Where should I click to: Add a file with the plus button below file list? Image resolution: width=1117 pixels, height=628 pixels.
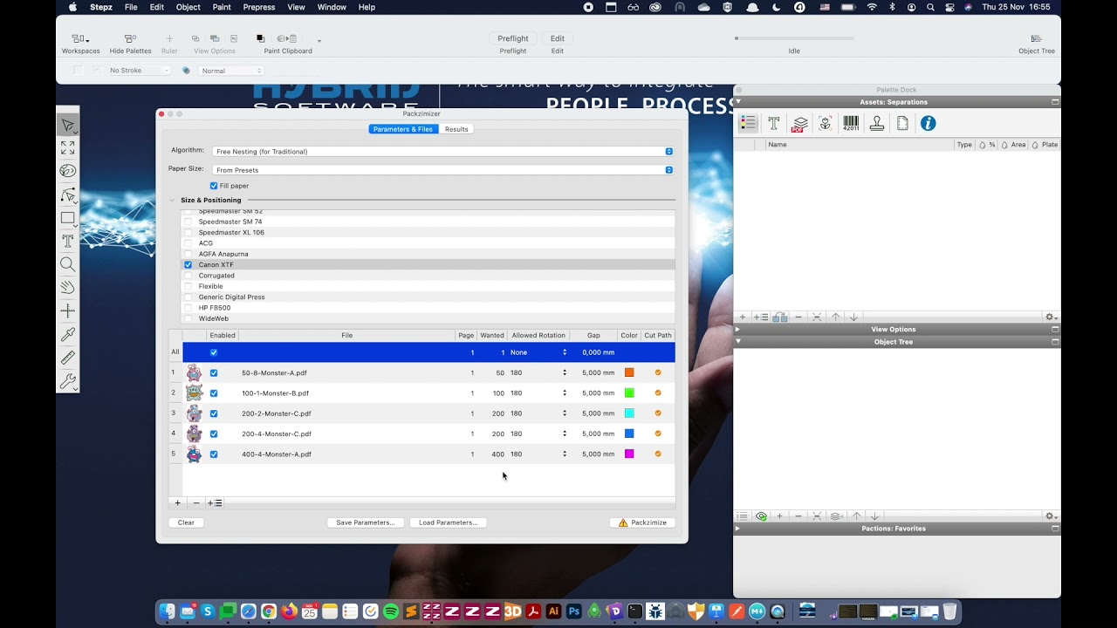click(x=177, y=503)
